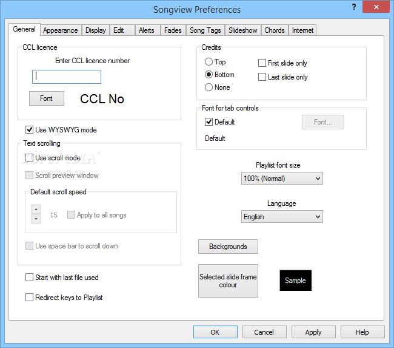Open the Display tab
Image resolution: width=394 pixels, height=348 pixels.
tap(96, 30)
